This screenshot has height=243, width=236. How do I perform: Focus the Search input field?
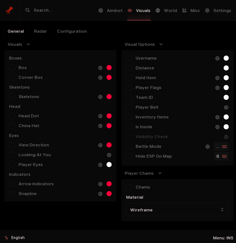pos(43,10)
